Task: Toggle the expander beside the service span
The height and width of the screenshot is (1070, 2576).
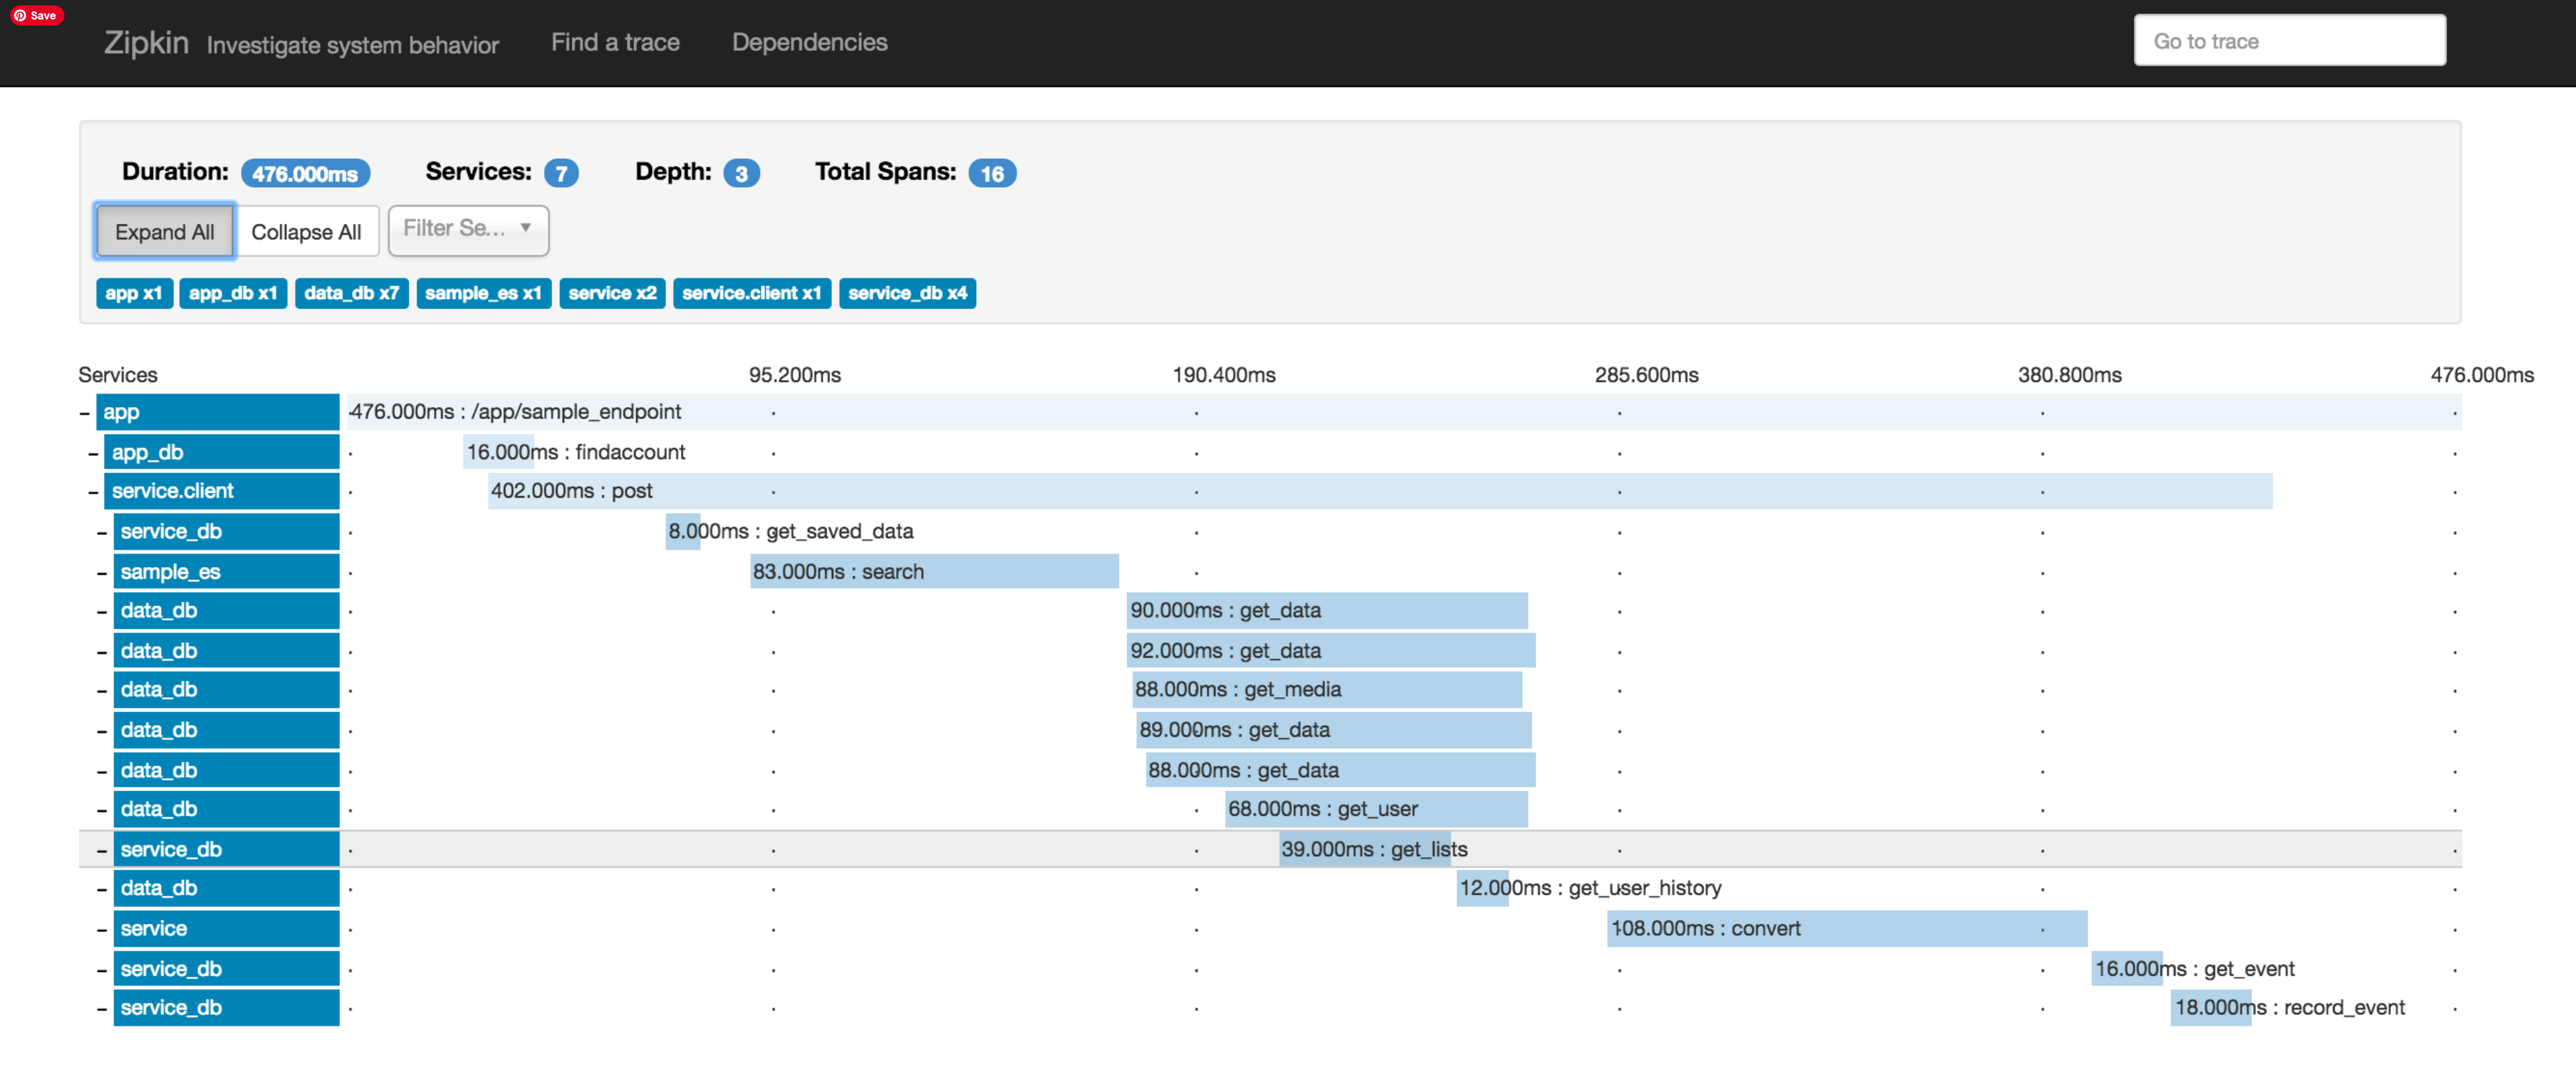Action: pos(102,931)
